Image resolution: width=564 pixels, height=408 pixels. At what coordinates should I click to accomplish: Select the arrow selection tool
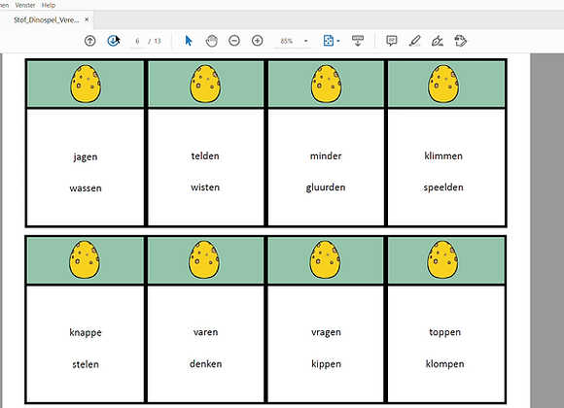coord(189,41)
